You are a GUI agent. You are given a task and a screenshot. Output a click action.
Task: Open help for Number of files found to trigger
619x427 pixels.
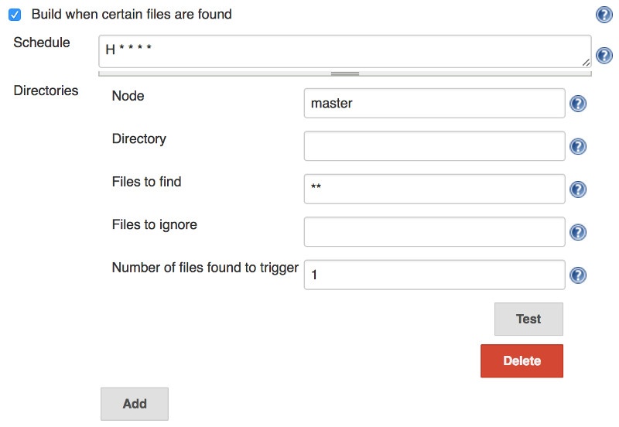(x=578, y=275)
